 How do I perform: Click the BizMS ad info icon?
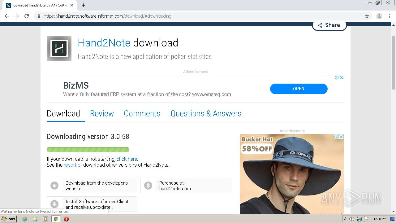pyautogui.click(x=337, y=78)
